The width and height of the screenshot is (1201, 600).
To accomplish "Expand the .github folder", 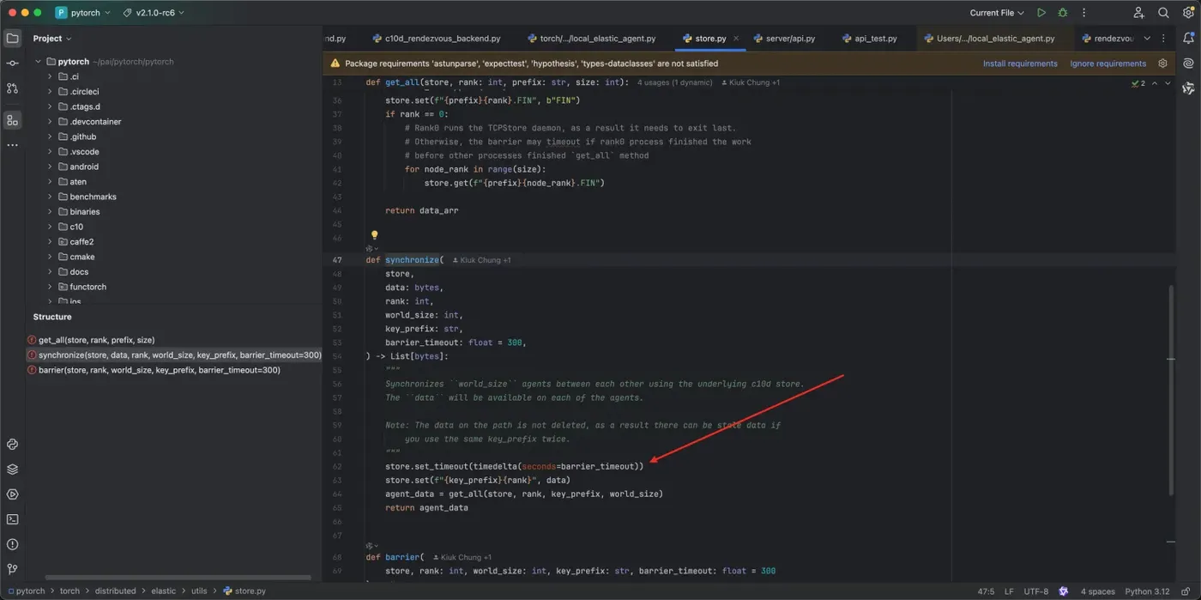I will (50, 136).
